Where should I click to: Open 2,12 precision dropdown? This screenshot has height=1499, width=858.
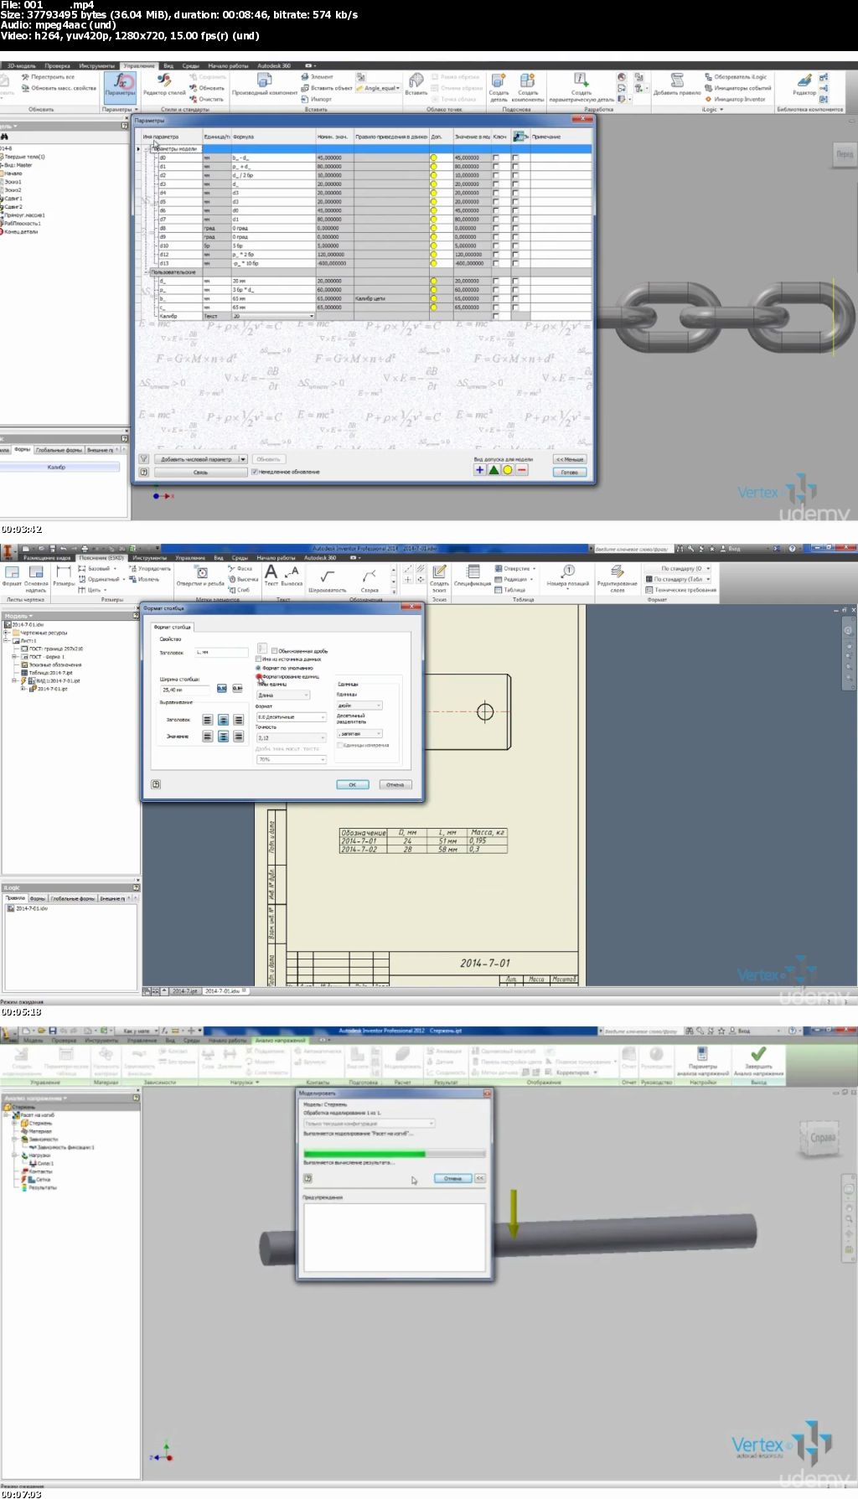291,738
